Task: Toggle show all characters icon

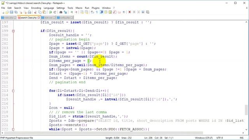Action: click(97, 12)
